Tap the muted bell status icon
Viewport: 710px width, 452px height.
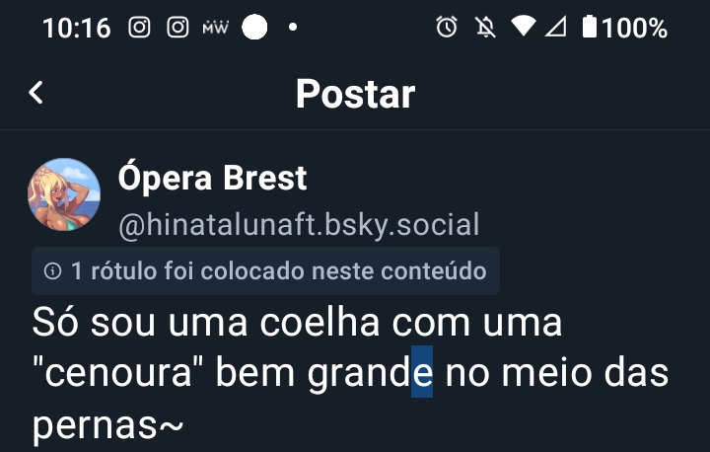483,28
